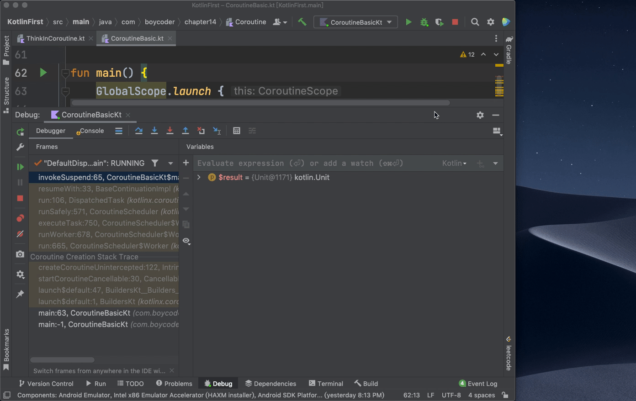Open Search Everywhere magnifier
636x401 pixels.
point(475,22)
